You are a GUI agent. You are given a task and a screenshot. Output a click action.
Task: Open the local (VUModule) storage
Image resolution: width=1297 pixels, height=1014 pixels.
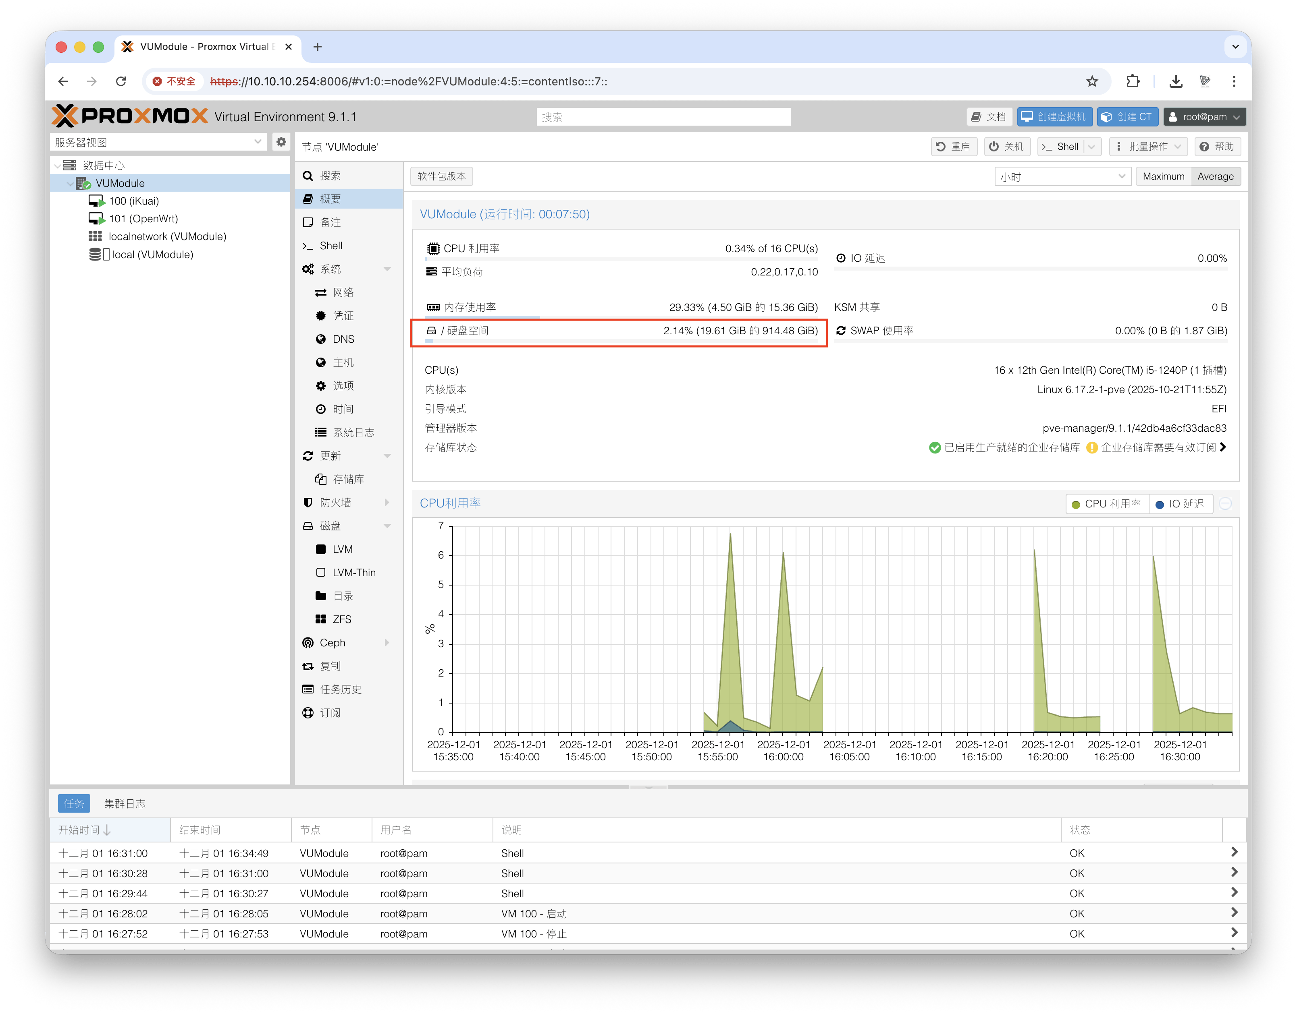coord(152,254)
